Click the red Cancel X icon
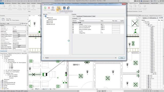 [49, 8]
